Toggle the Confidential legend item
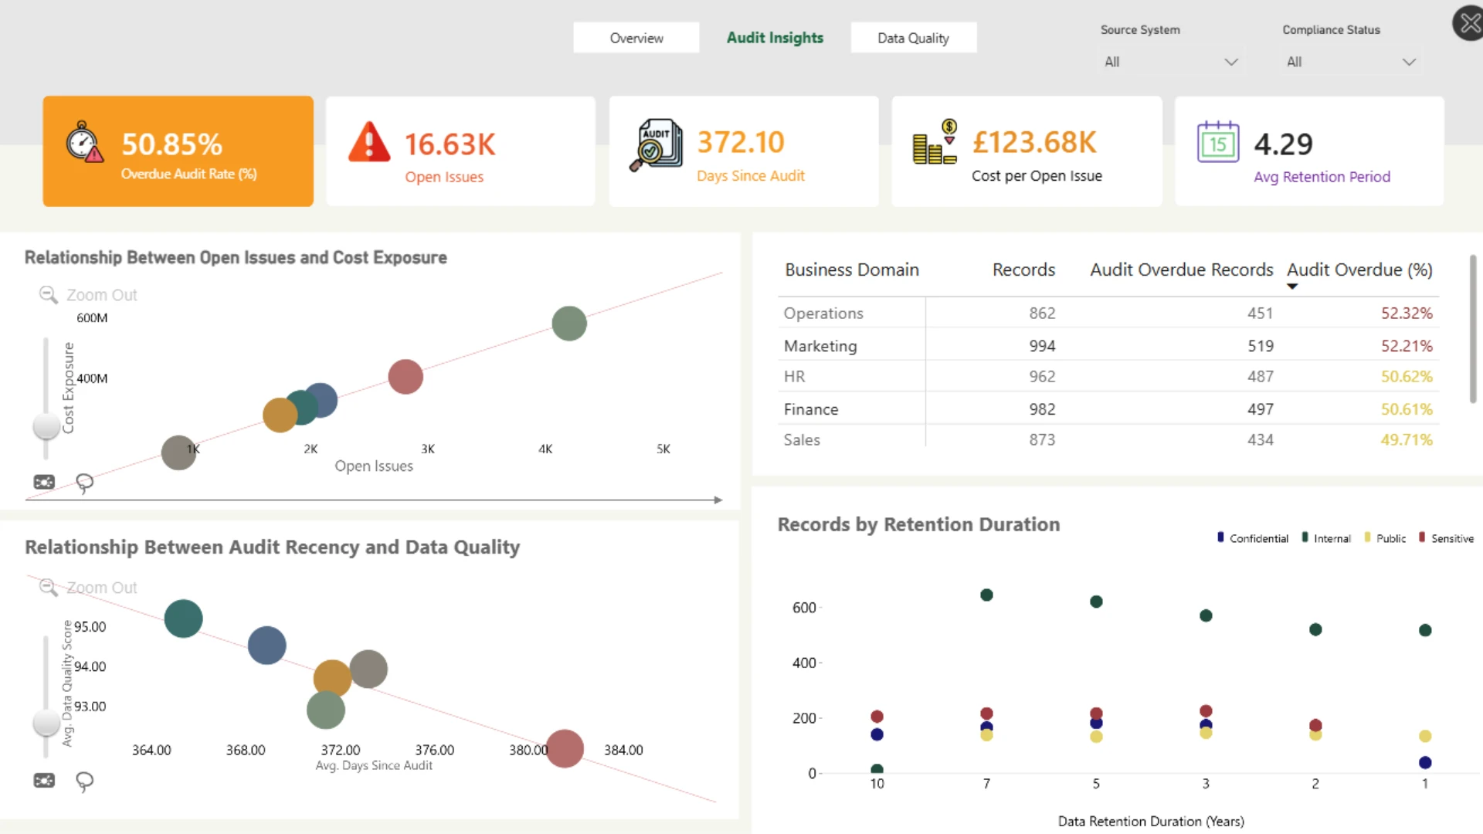 click(x=1252, y=538)
